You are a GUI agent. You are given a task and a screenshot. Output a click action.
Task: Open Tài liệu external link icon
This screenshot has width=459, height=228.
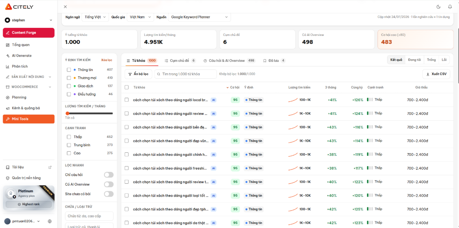[50, 167]
